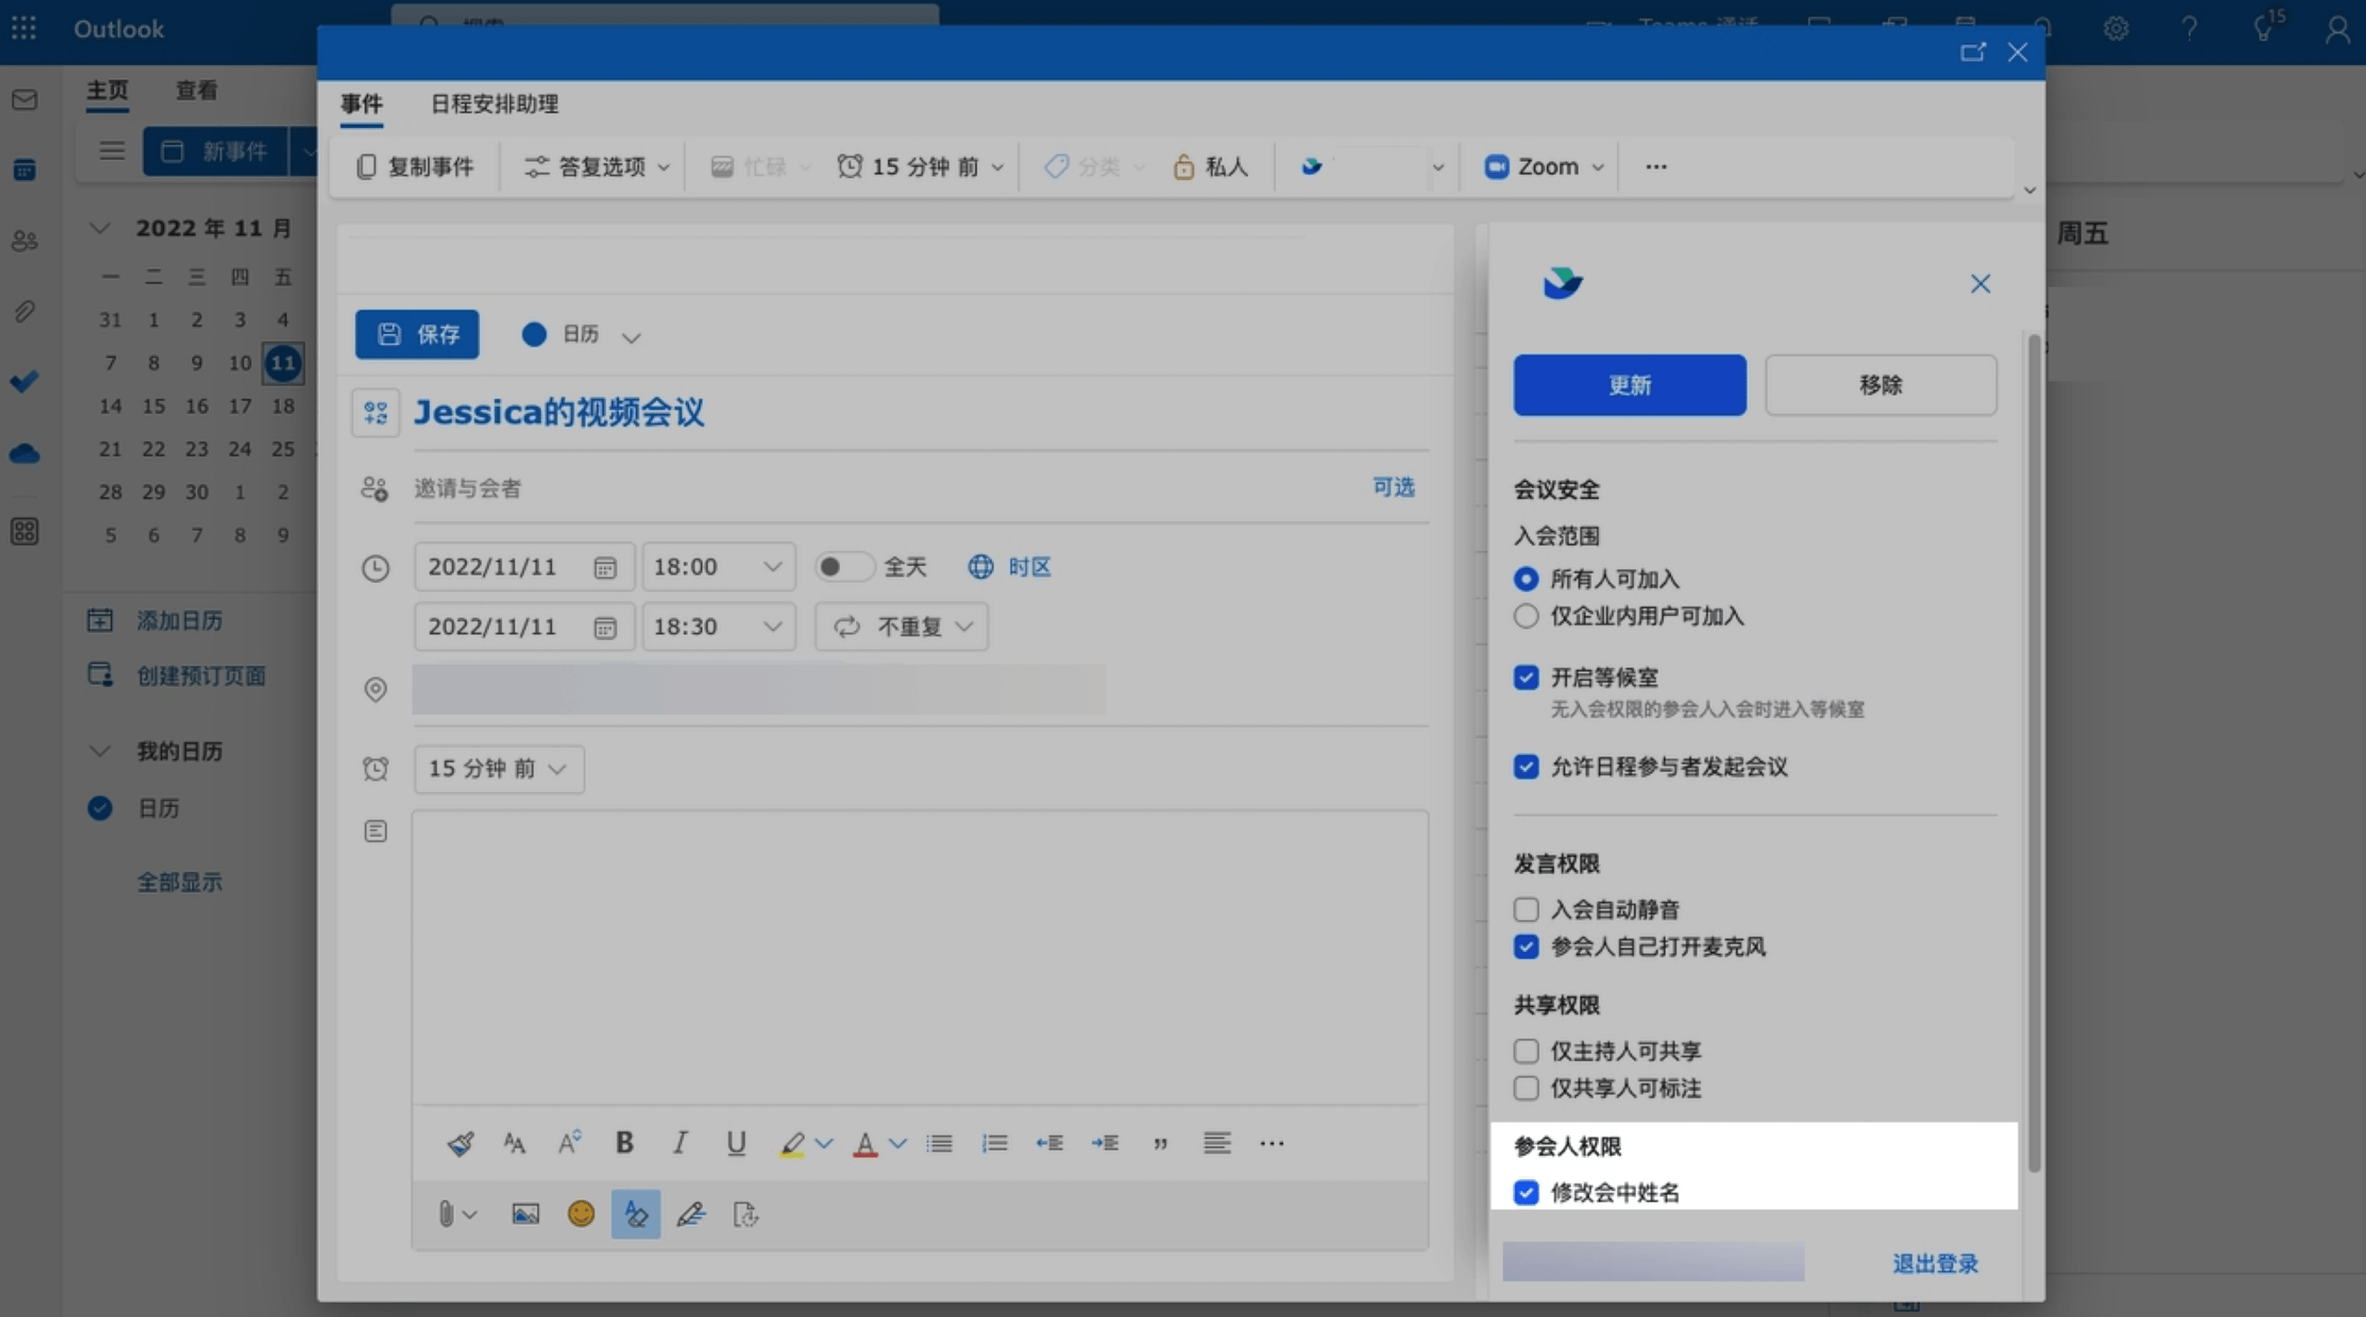The height and width of the screenshot is (1317, 2366).
Task: Check 仅主持人可共享 checkbox
Action: pos(1526,1051)
